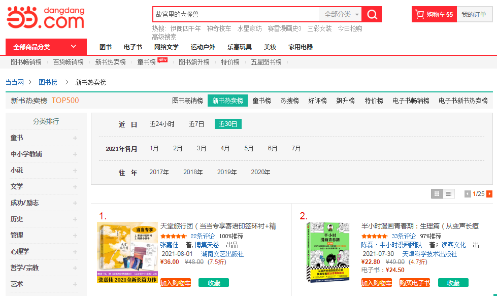
Task: Click the red search magnifier button
Action: click(372, 14)
